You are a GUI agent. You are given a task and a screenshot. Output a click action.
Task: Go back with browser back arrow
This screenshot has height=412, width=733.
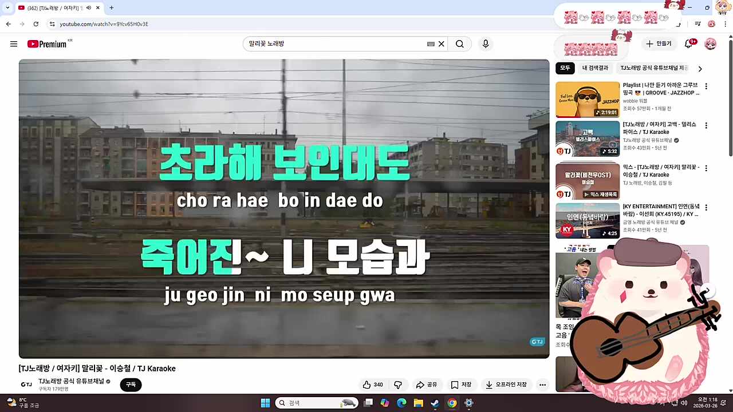(8, 24)
